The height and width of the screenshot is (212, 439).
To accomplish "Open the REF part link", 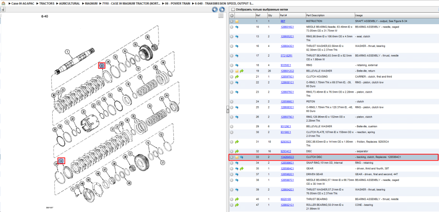I will coord(283,21).
